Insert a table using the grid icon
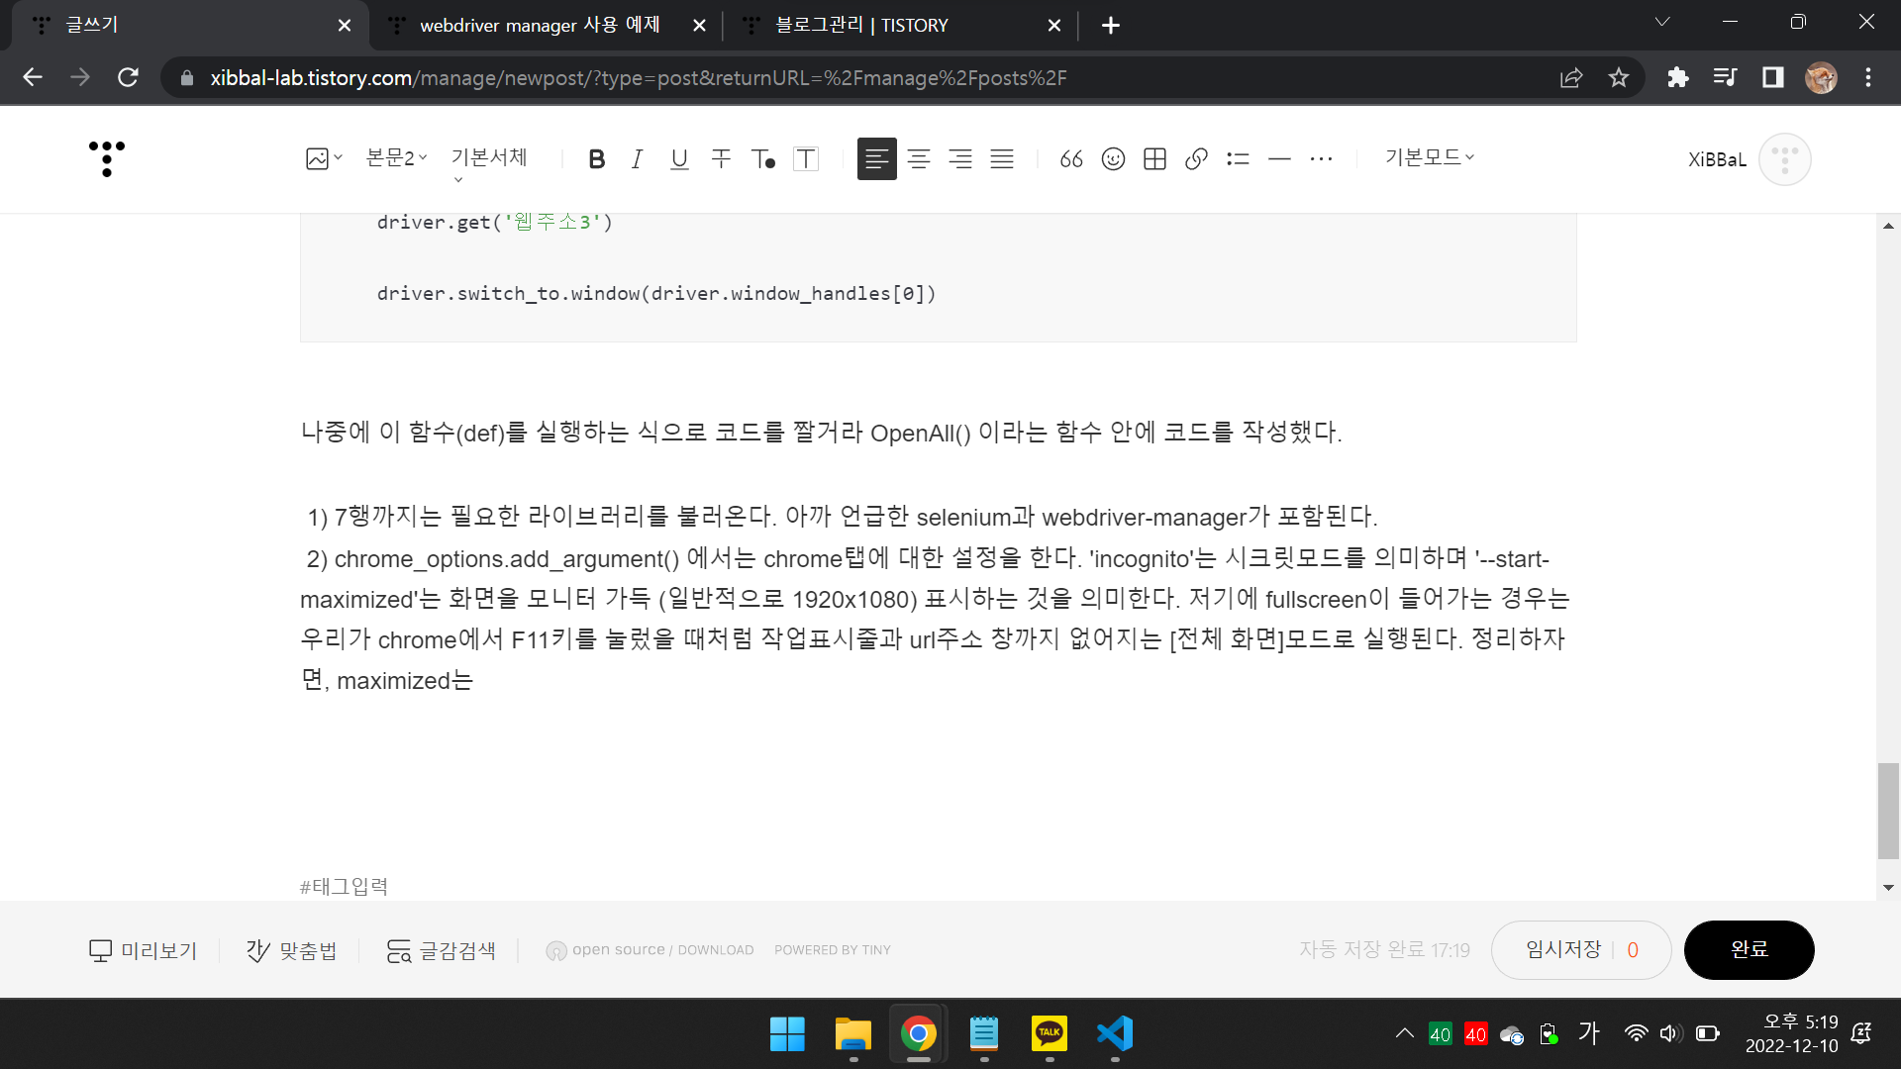The width and height of the screenshot is (1901, 1069). coord(1154,158)
